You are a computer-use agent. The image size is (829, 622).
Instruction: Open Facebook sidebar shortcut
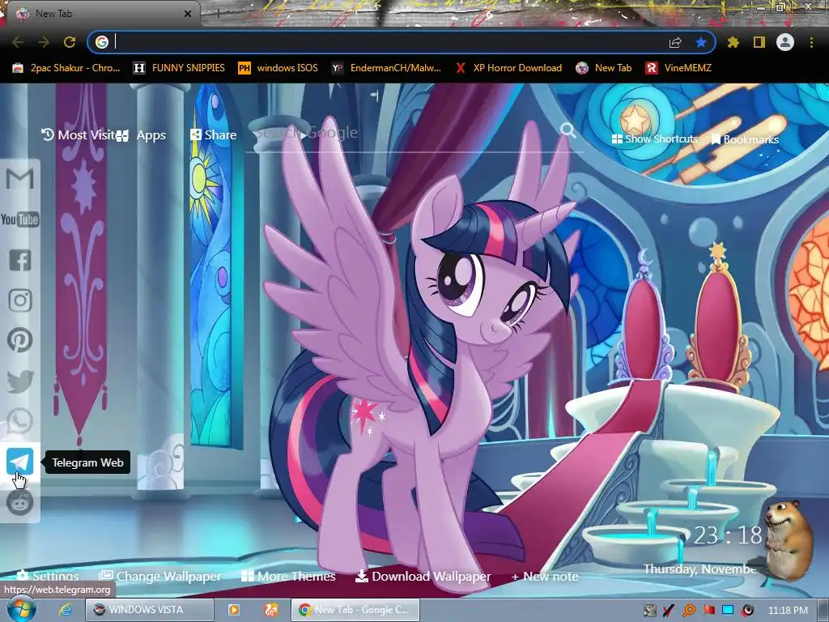(20, 260)
